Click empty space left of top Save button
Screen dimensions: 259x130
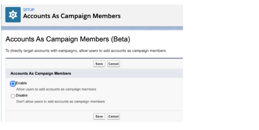[x=50, y=64]
